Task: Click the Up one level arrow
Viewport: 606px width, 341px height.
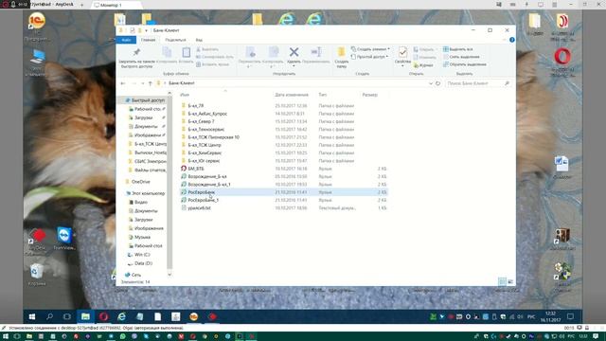Action: click(150, 83)
